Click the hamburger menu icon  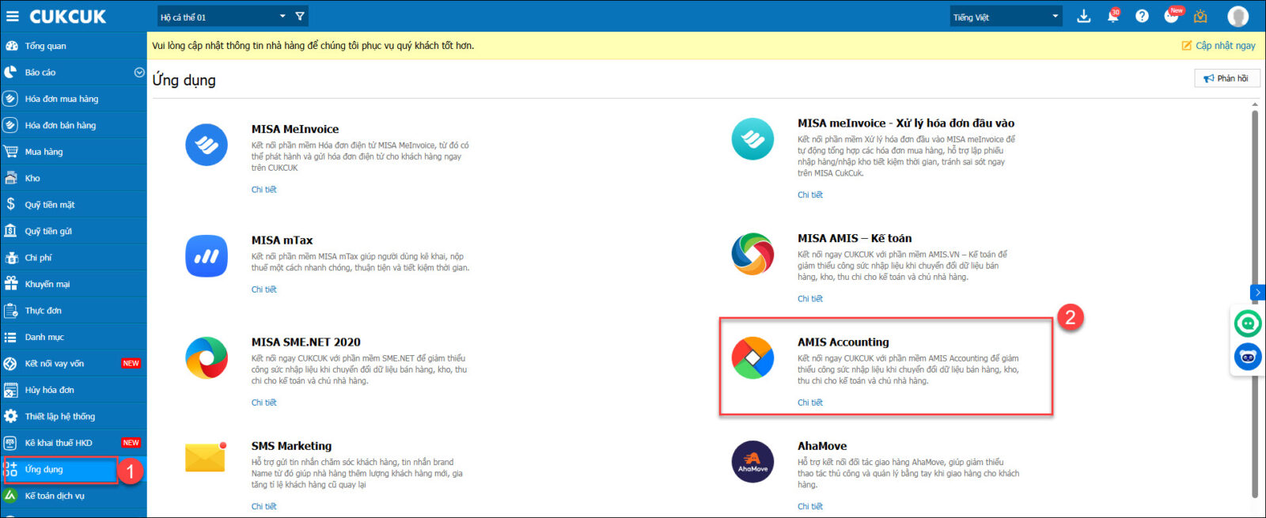pos(13,17)
